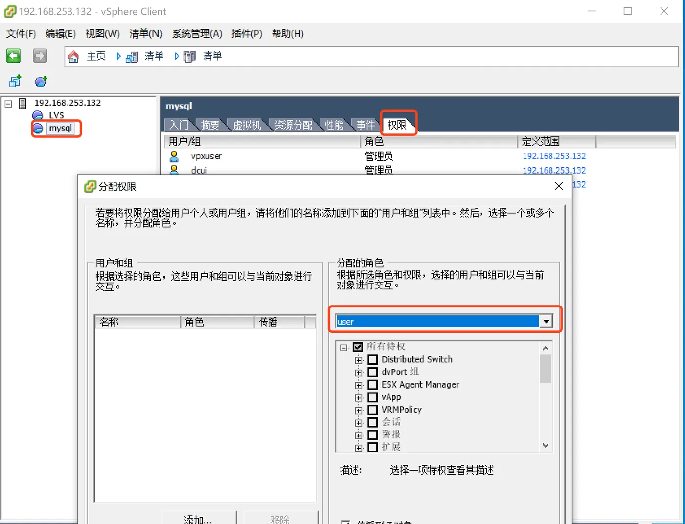Sort by the 用户/组 column header
685x524 pixels.
[x=262, y=142]
